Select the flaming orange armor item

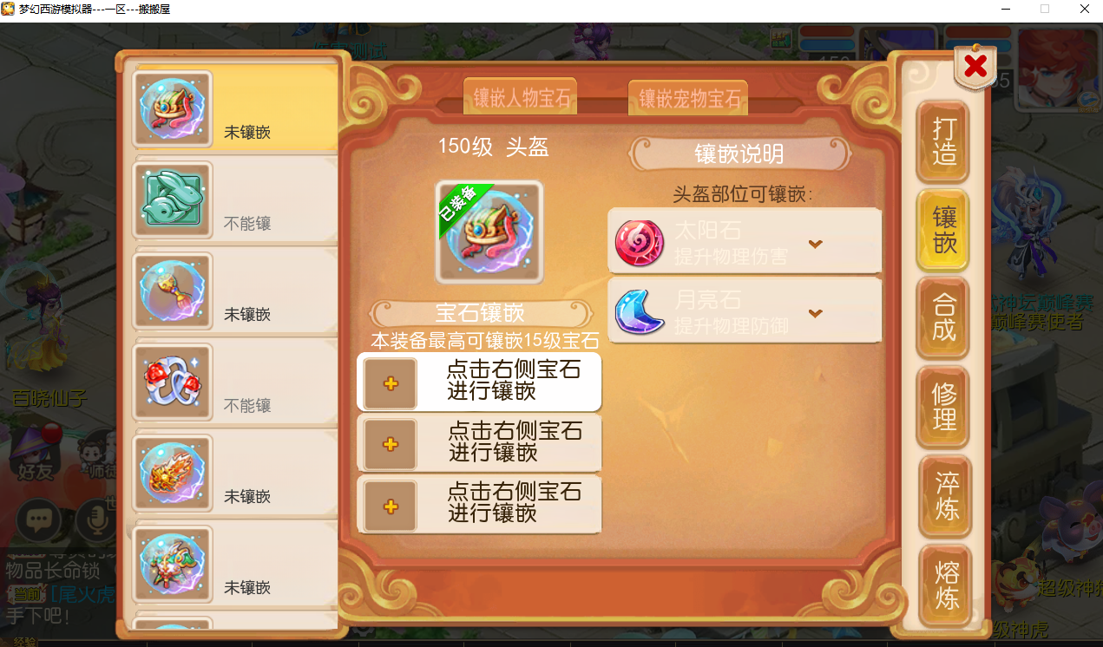click(172, 474)
